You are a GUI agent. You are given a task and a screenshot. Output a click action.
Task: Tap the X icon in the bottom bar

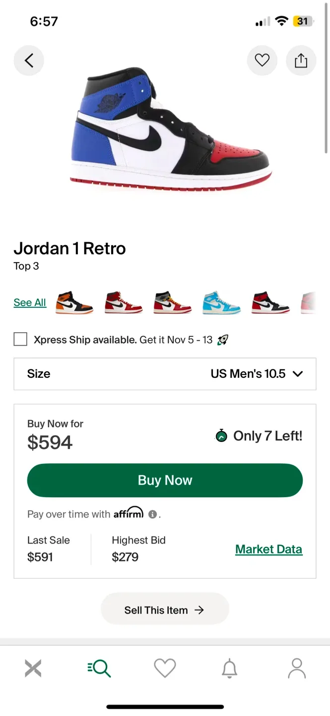pos(33,668)
